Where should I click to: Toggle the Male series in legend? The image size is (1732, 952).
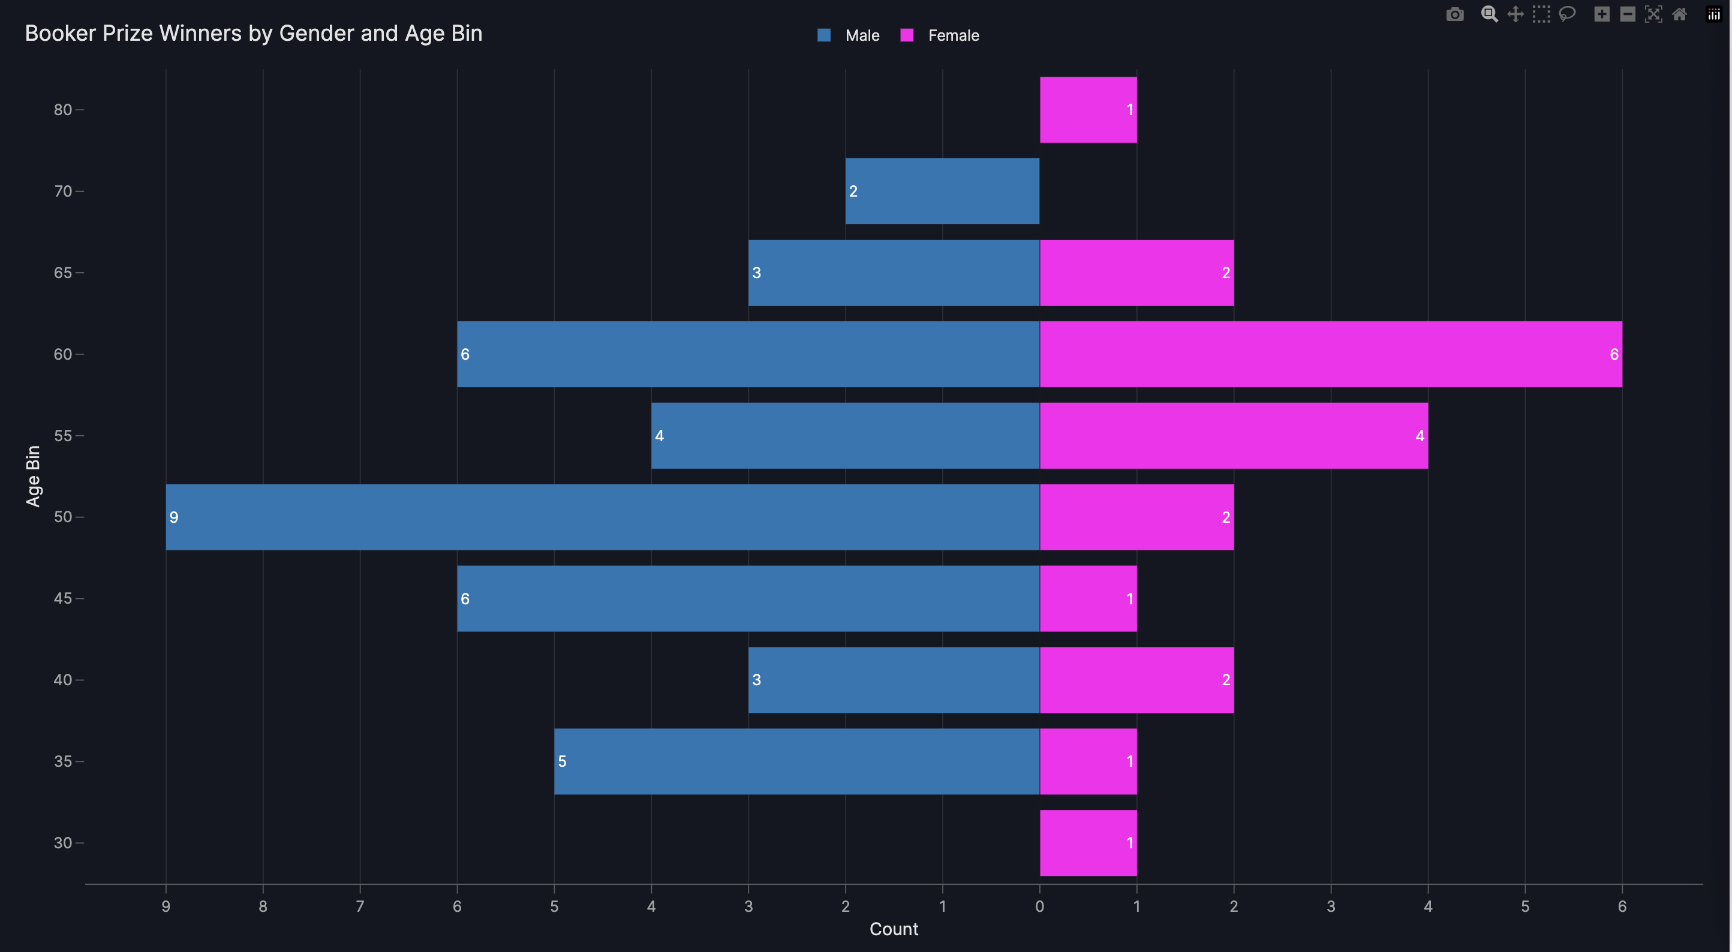[x=862, y=35]
